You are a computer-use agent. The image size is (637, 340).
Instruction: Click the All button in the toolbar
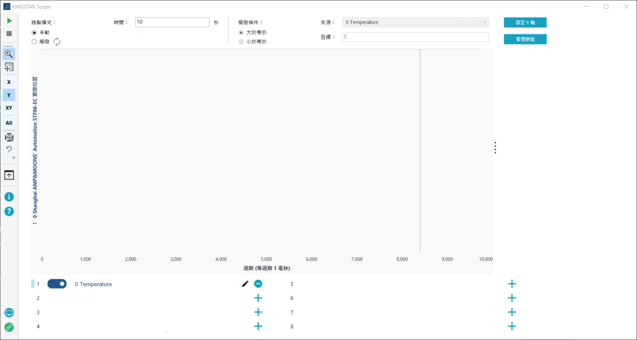coord(9,123)
